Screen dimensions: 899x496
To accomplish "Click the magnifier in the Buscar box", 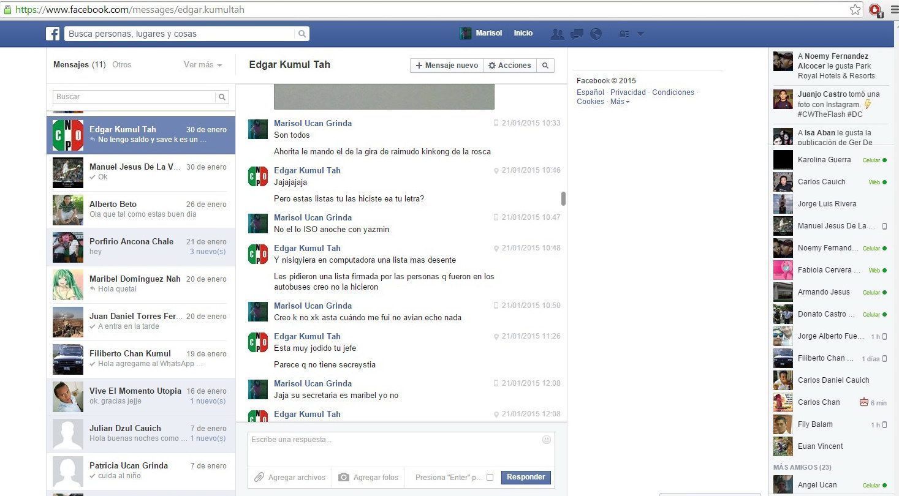I will tap(222, 97).
